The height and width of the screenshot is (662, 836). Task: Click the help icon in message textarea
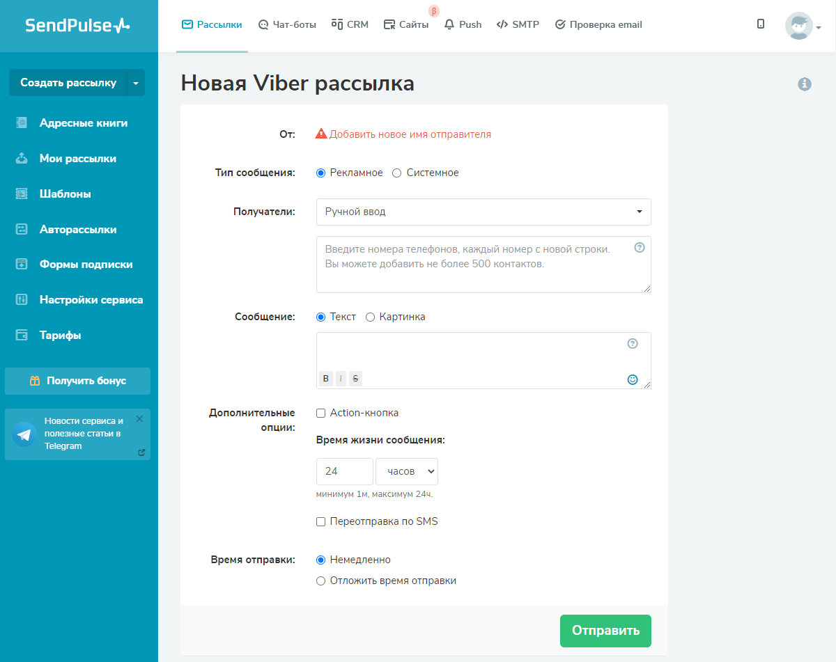[x=633, y=343]
